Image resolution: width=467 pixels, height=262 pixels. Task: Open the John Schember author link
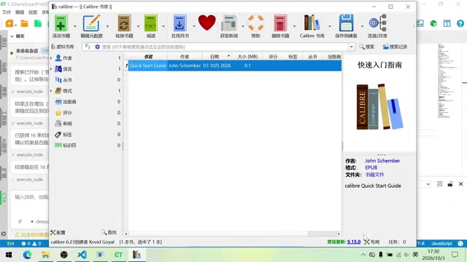tap(382, 161)
